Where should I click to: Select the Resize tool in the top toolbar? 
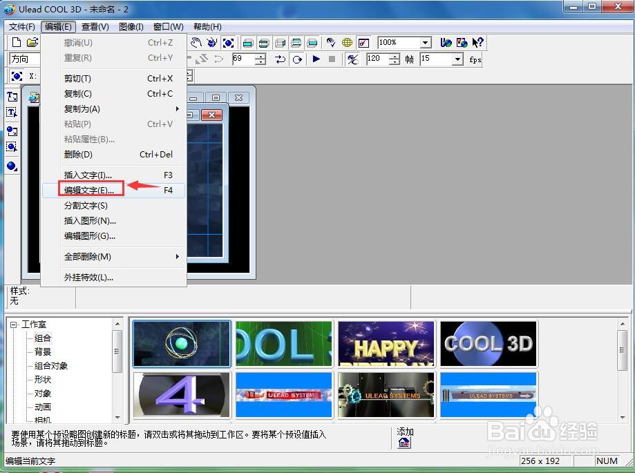coord(228,42)
